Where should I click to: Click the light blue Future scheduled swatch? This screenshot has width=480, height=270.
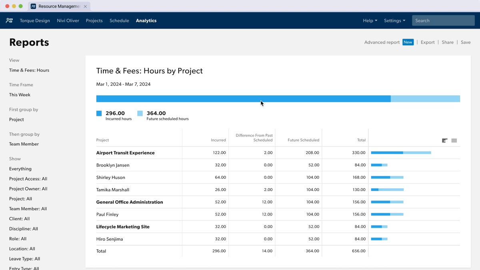[x=140, y=113]
